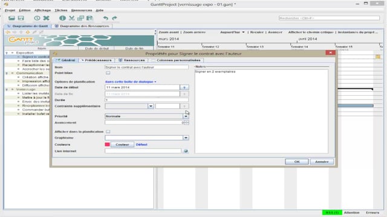
Task: Click the Undo arrow icon
Action: pyautogui.click(x=106, y=18)
